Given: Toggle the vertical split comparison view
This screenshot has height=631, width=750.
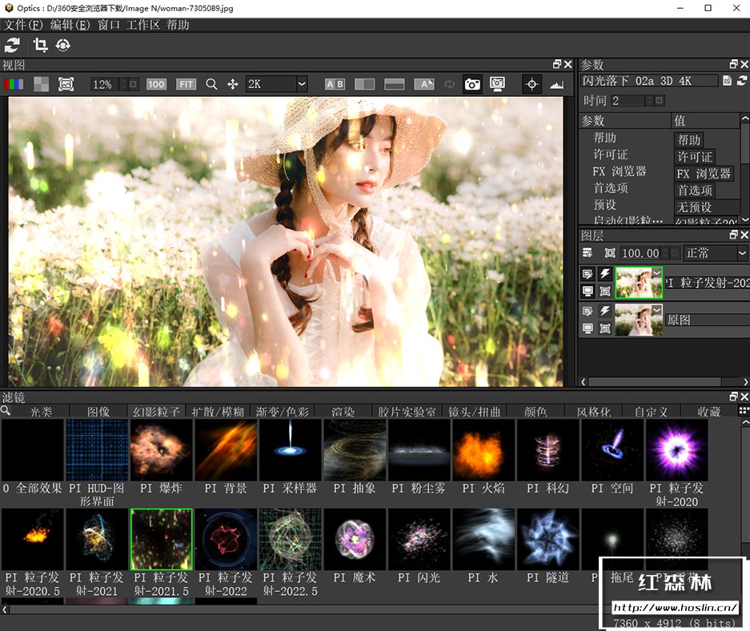Looking at the screenshot, I should point(364,84).
